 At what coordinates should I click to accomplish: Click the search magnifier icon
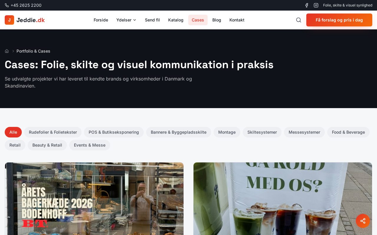tap(299, 20)
